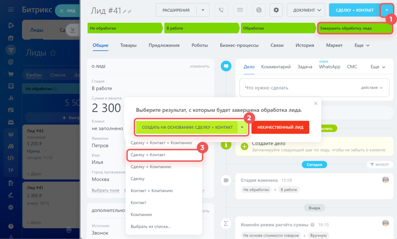Click the green plus icon near Создайте дело
The width and height of the screenshot is (397, 239).
[x=244, y=146]
